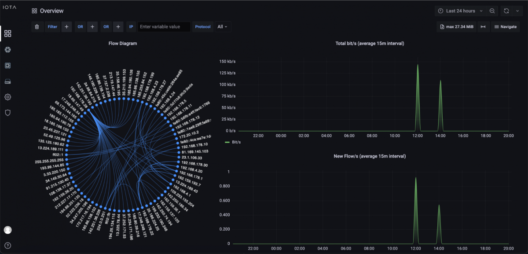This screenshot has width=528, height=254.
Task: Click the camera shutter capture icon in sidebar
Action: point(7,49)
